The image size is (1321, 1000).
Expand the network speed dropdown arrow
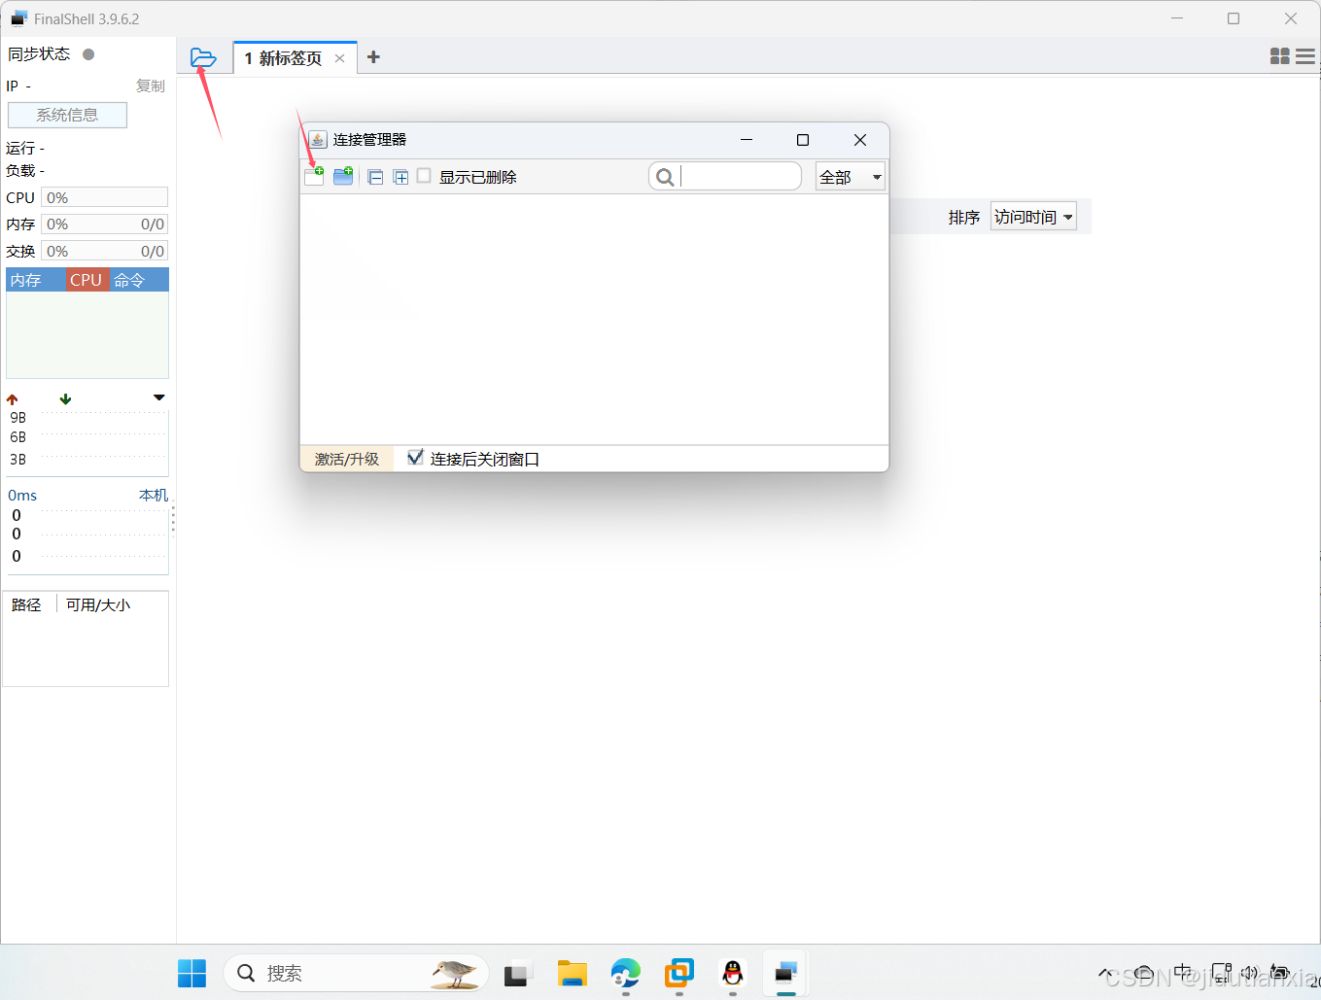pos(159,397)
